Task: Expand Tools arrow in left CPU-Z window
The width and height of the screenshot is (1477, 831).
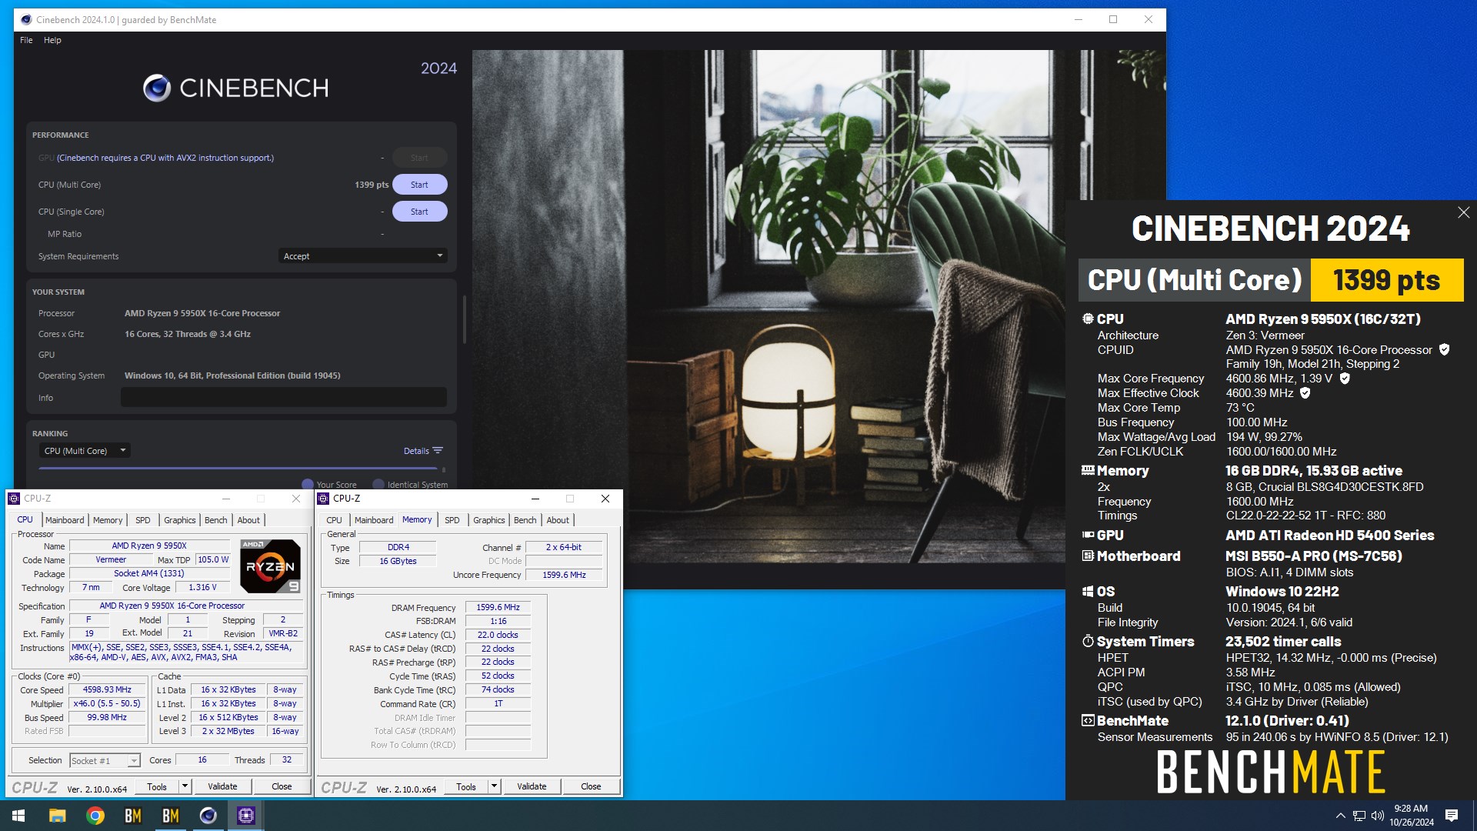Action: 185,786
